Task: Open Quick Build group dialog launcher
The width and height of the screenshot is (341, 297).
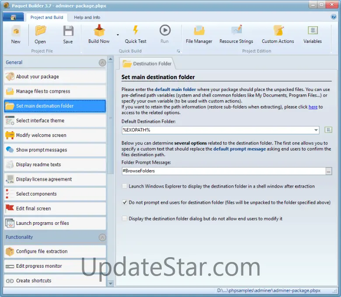Action: (178, 51)
